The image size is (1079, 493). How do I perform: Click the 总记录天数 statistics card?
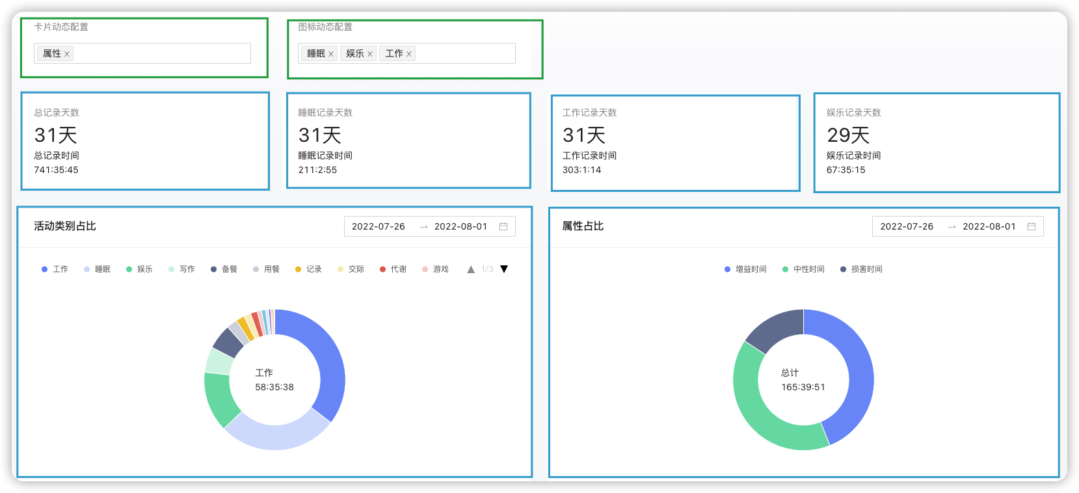145,141
